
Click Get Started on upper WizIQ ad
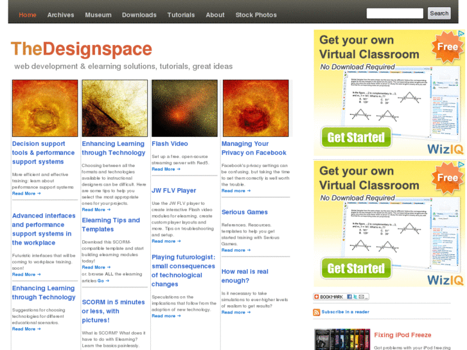[357, 137]
